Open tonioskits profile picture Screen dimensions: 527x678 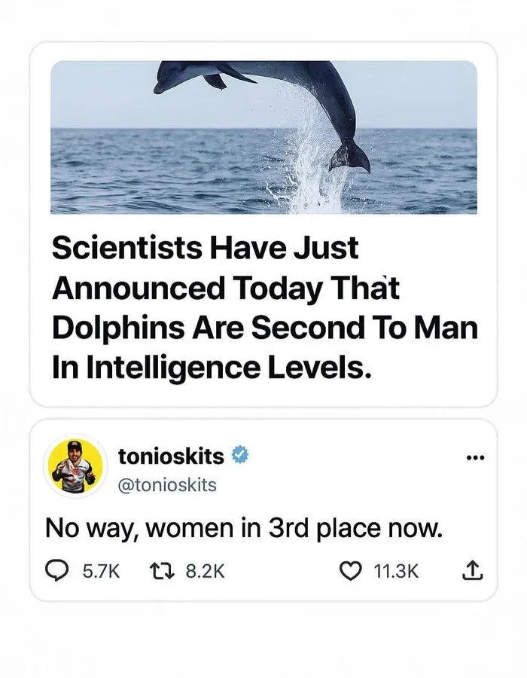pyautogui.click(x=75, y=466)
